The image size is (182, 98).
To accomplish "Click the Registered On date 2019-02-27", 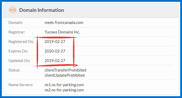I will [x=55, y=42].
